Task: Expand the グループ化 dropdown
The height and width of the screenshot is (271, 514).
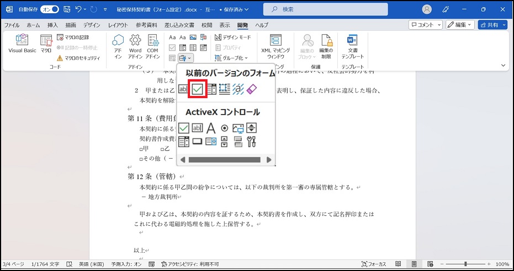Action: [231, 58]
